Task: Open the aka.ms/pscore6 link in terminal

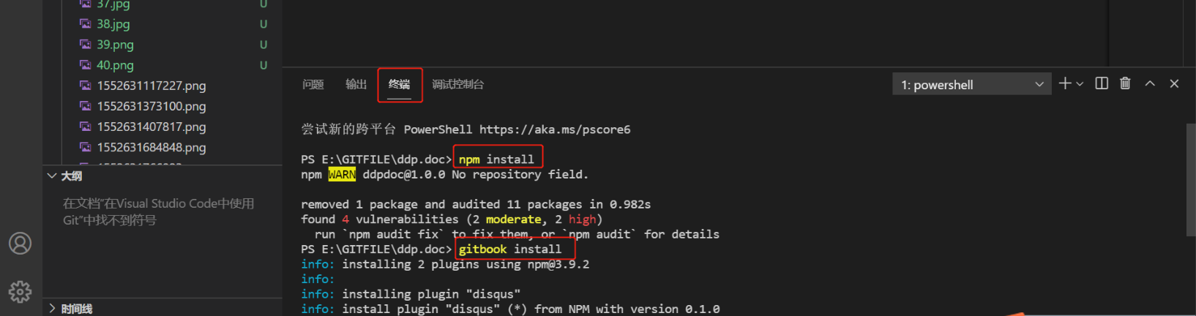Action: (555, 129)
